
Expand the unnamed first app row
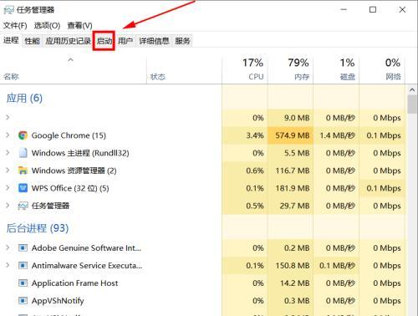click(8, 118)
